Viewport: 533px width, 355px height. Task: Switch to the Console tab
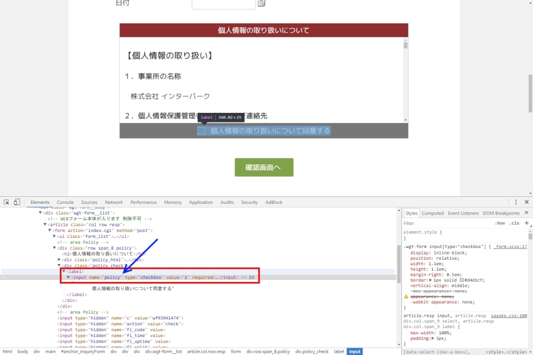[x=65, y=202]
